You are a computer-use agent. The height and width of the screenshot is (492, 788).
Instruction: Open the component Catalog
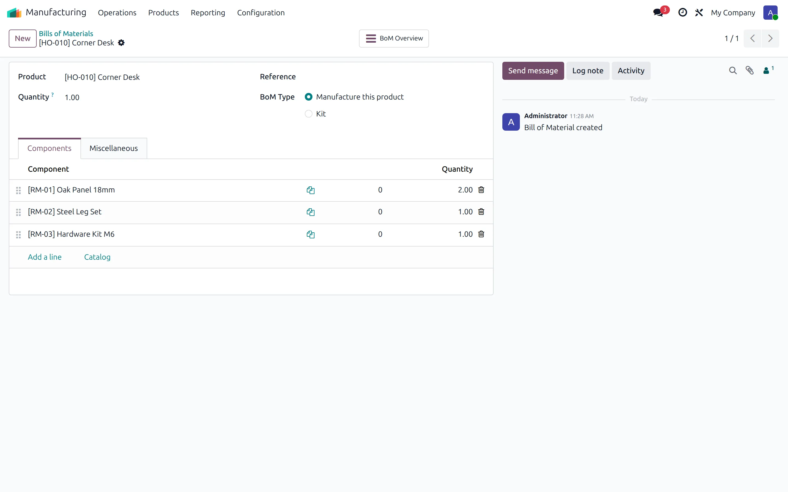click(97, 257)
